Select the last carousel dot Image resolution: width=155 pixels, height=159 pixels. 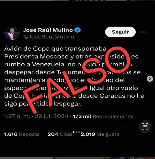[81, 132]
